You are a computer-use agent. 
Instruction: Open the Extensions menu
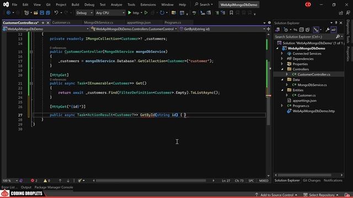148,4
